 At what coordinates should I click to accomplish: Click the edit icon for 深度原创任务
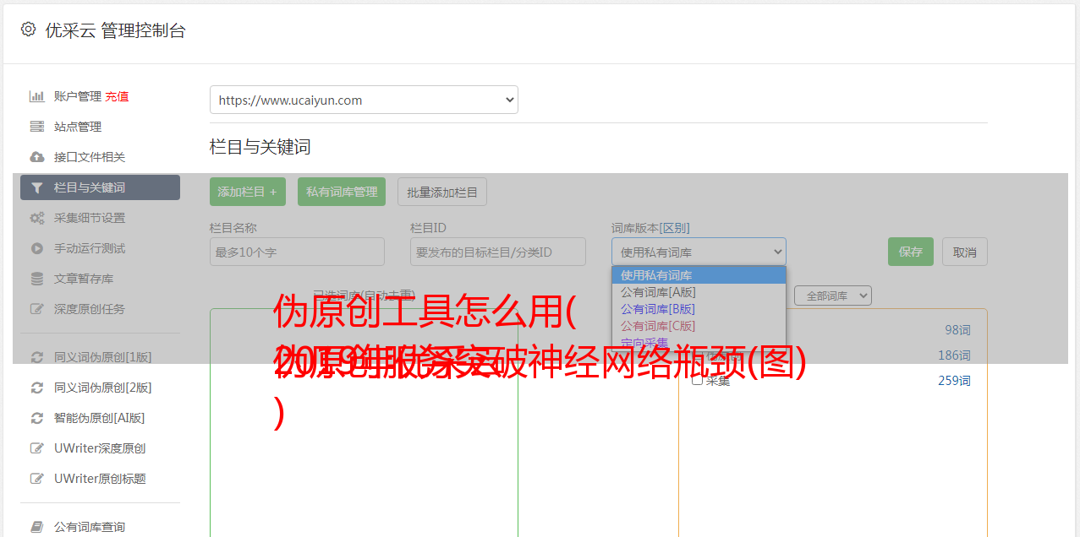click(37, 309)
